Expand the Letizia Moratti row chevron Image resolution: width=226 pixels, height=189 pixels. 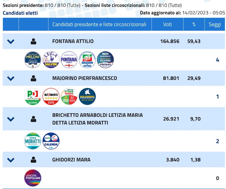pos(11,119)
